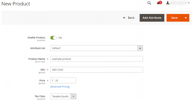The width and height of the screenshot is (194, 101).
Task: Click into the SKU input field
Action: pos(96,70)
